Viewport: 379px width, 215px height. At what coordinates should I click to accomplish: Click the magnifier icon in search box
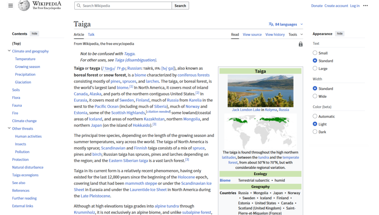click(x=78, y=6)
